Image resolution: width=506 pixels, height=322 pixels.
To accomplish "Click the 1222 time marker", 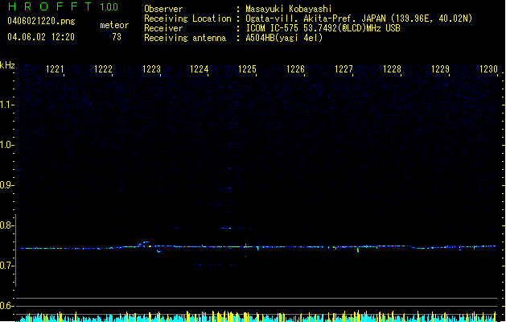I will click(103, 69).
